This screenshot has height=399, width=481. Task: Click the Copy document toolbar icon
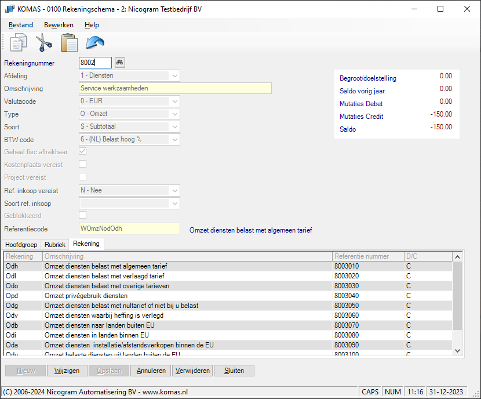point(19,42)
